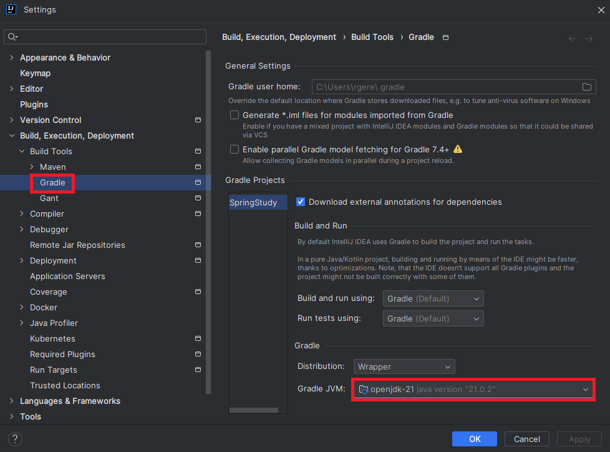Click the project-level icon on the Compiler row
Viewport: 610px width, 452px height.
198,214
